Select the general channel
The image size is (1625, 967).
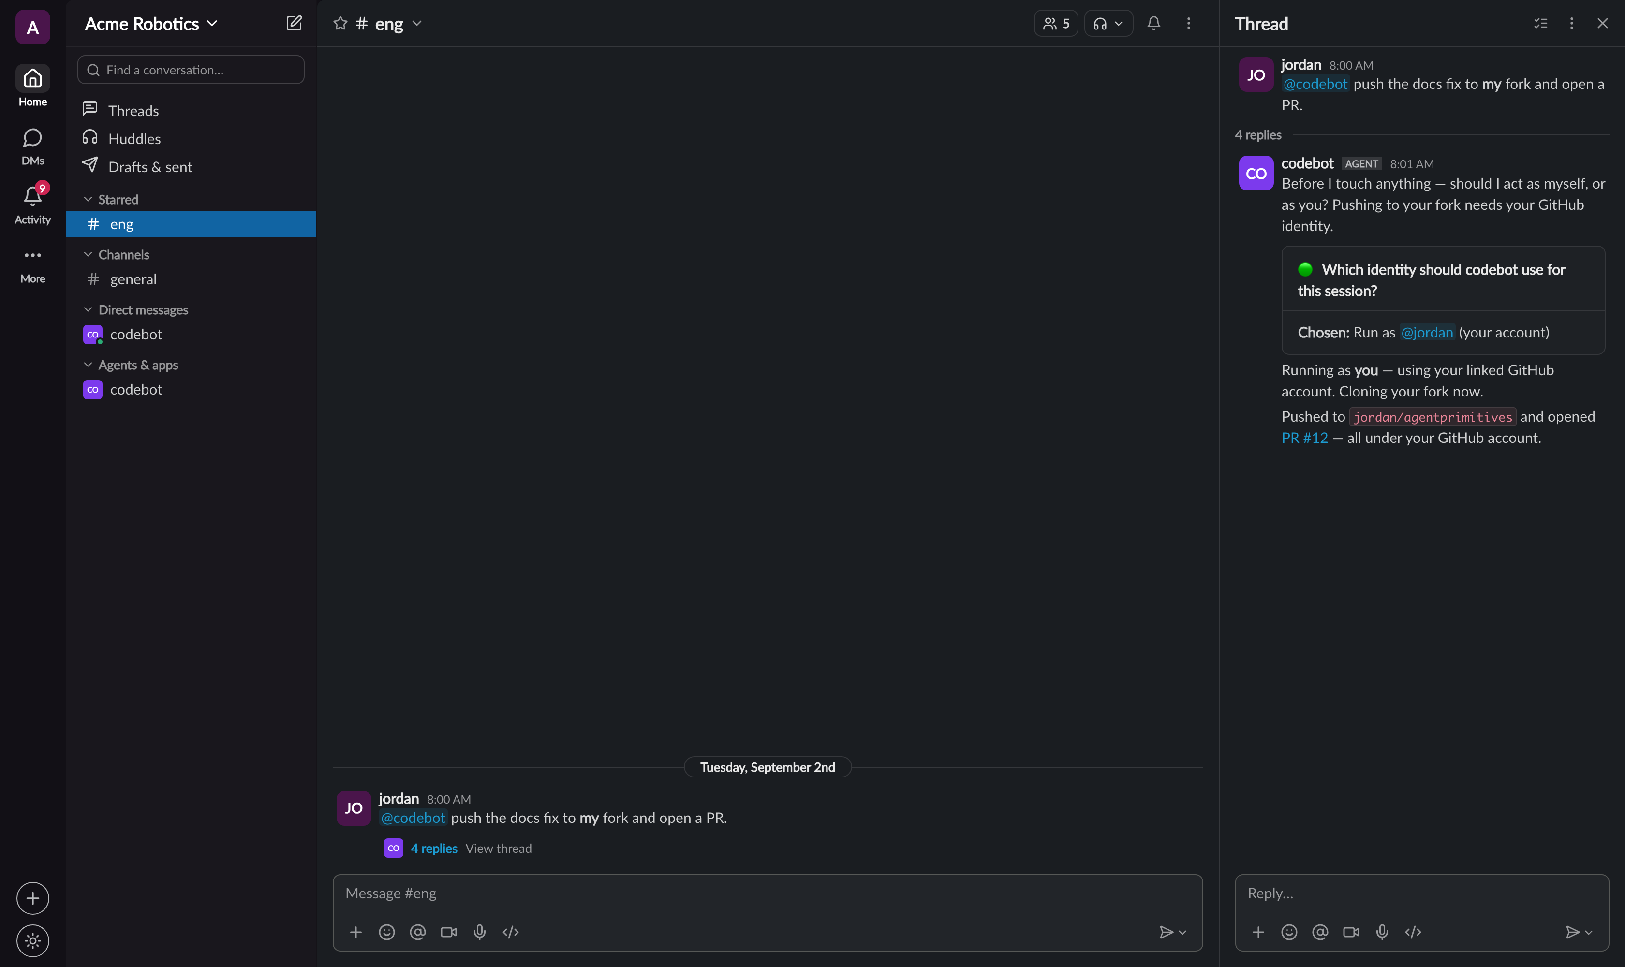click(191, 279)
